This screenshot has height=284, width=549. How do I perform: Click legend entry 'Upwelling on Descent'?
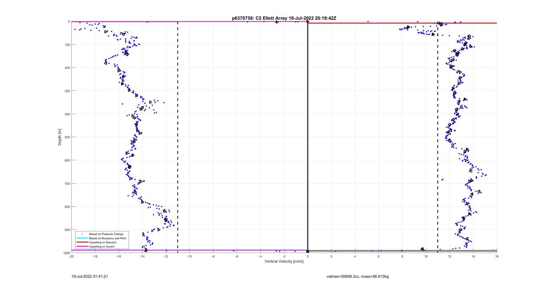(103, 242)
